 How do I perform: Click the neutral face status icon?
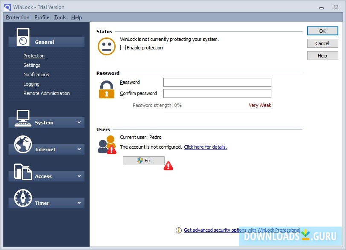(x=107, y=46)
